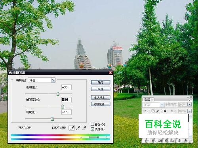Toggle lock transparent pixels

point(153,111)
